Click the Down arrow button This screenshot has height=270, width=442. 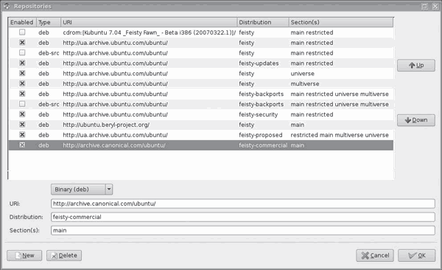pos(416,120)
